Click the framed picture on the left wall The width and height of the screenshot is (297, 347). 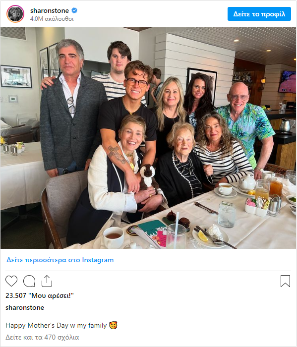[16, 76]
